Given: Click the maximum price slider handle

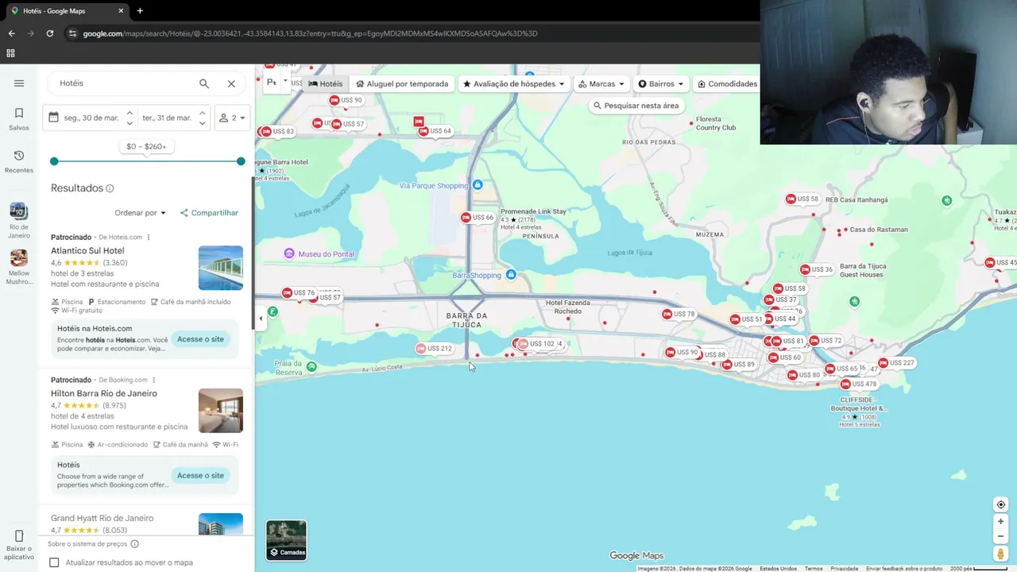Looking at the screenshot, I should (241, 161).
